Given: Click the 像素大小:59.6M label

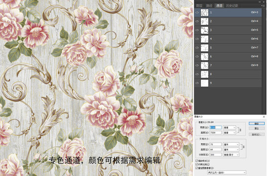Looking at the screenshot, I should click(206, 122).
